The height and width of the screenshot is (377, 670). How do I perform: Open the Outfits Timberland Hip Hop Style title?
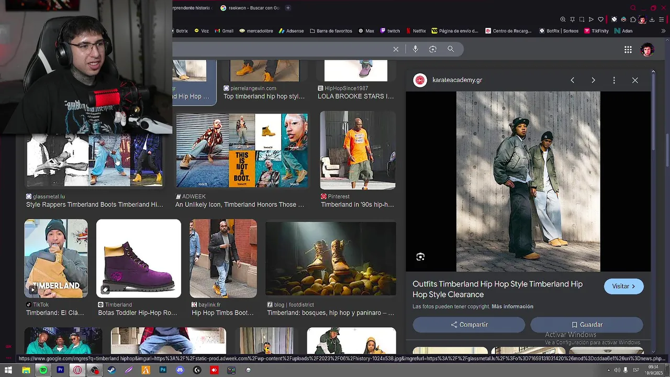point(497,289)
